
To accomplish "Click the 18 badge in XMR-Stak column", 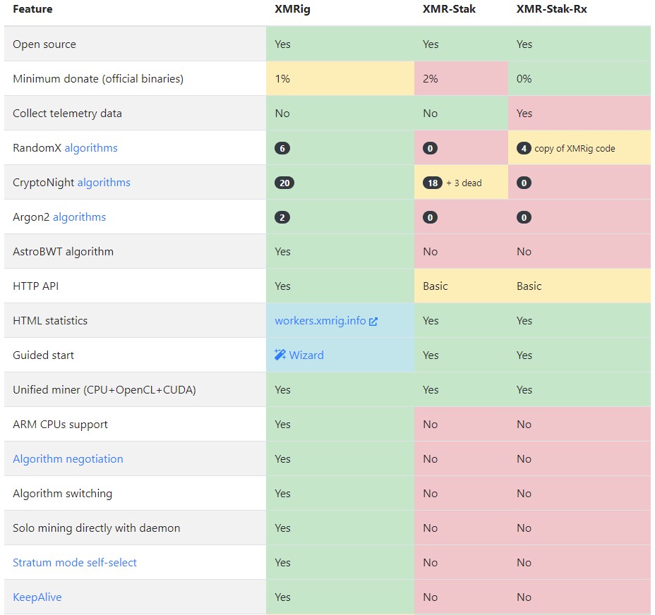I will pyautogui.click(x=433, y=183).
